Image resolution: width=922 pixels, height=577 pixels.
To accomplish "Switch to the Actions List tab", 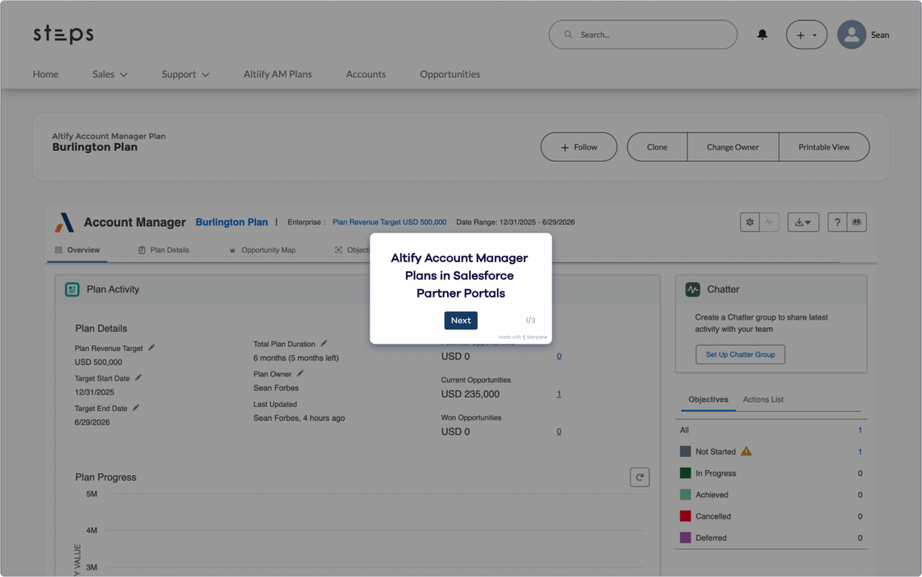I will [762, 399].
